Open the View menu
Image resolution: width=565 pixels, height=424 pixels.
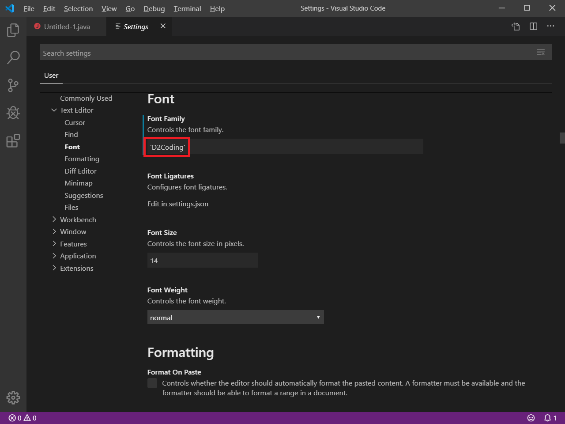point(109,8)
